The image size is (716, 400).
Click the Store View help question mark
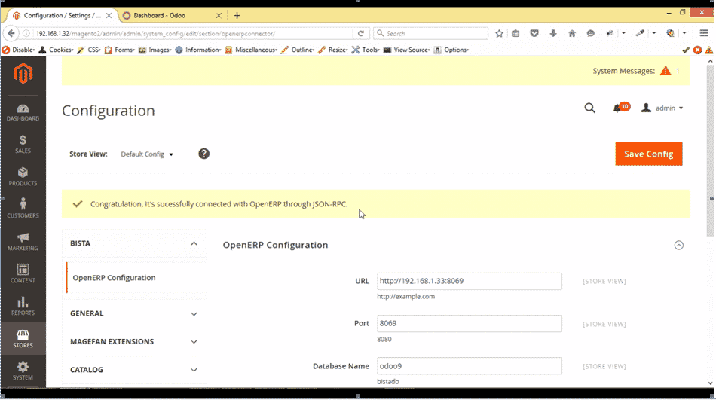pos(203,154)
